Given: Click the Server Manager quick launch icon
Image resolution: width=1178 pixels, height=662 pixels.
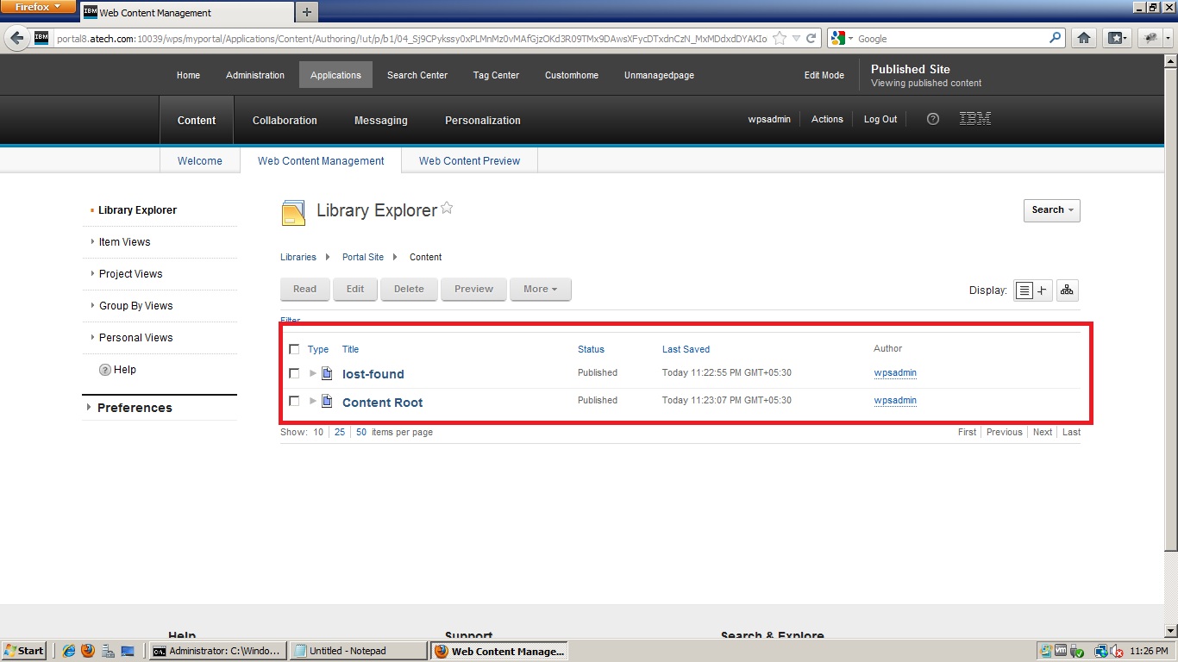Looking at the screenshot, I should pos(107,652).
